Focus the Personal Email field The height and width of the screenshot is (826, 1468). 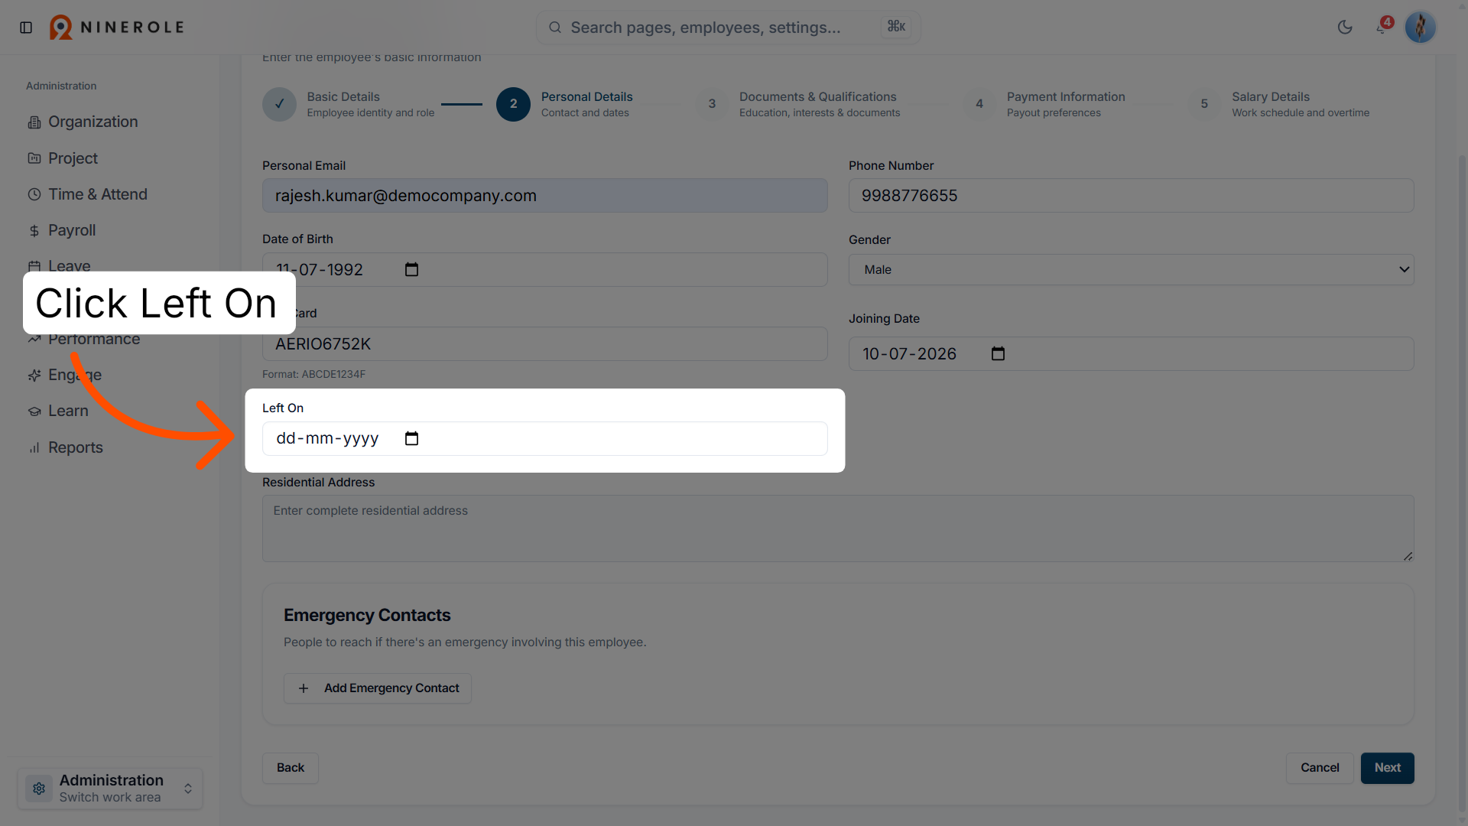coord(545,196)
